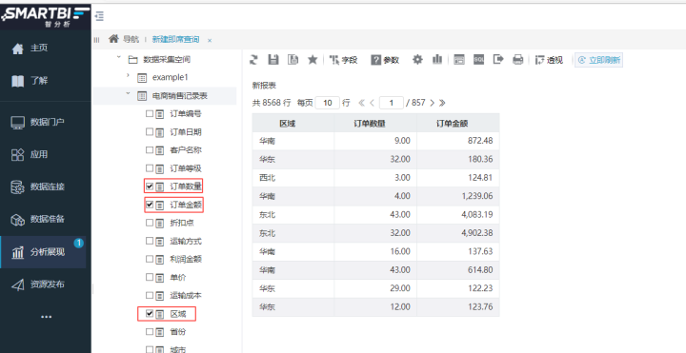Viewport: 686px width, 353px height.
Task: Click the 订单金额 column header
Action: tap(458, 123)
